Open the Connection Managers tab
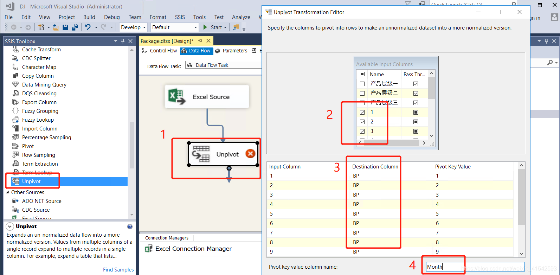560x275 pixels. 167,238
